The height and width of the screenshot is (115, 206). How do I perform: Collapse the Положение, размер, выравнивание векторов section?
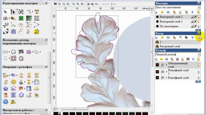pos(46,40)
